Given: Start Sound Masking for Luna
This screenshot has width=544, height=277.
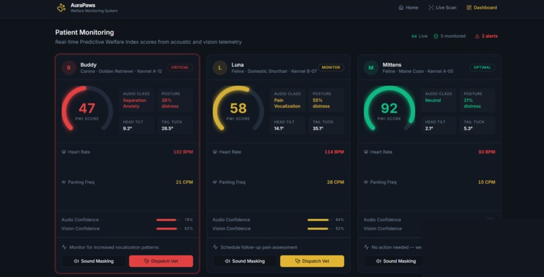Looking at the screenshot, I should [x=245, y=261].
